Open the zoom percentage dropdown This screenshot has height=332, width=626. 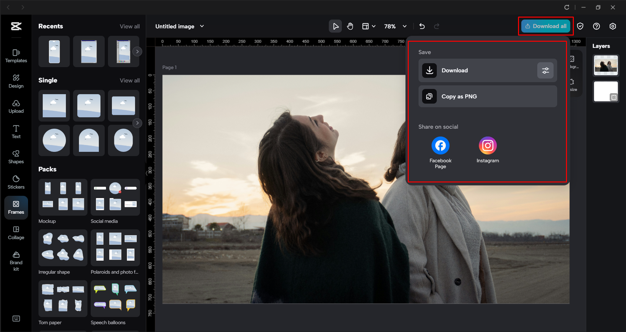click(405, 26)
